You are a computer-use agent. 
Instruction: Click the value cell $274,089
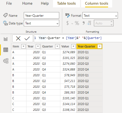tap(68, 52)
